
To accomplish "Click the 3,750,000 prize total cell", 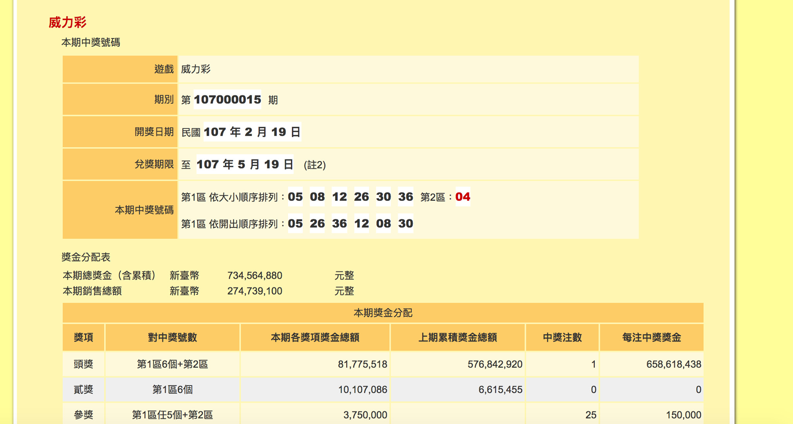I will pyautogui.click(x=315, y=414).
